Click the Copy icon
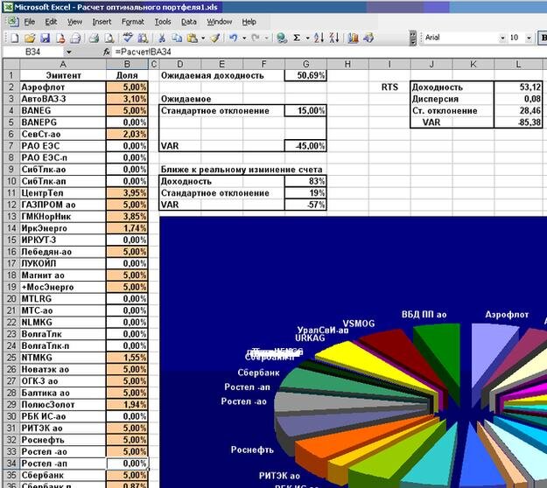This screenshot has width=547, height=488. [177, 38]
